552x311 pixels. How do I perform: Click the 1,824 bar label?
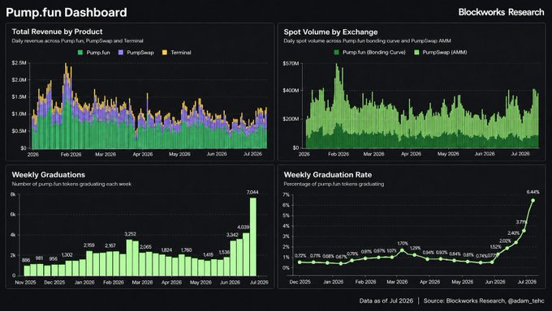pos(166,250)
